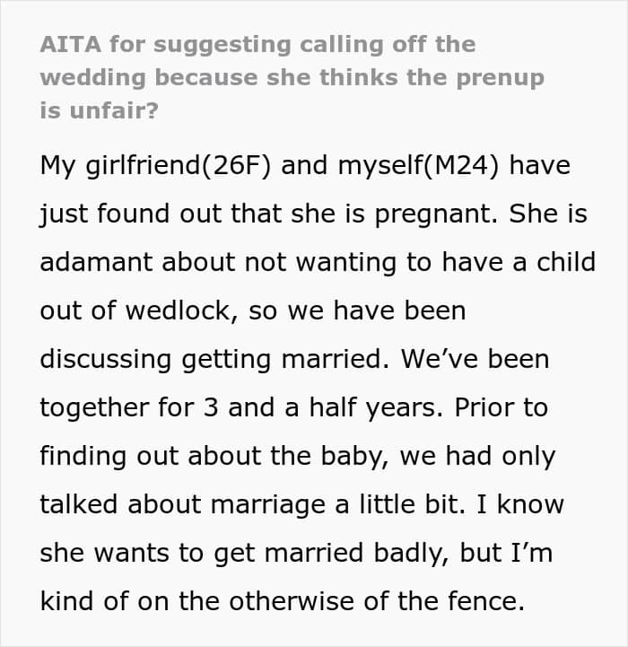Click the word 'otherwise' in last line
This screenshot has width=628, height=647.
[x=292, y=601]
